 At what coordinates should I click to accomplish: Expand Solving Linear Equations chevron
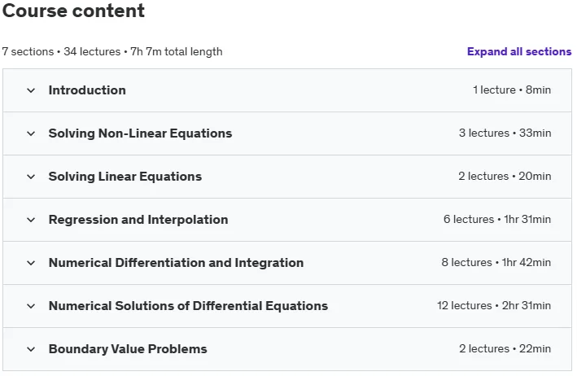(x=31, y=177)
